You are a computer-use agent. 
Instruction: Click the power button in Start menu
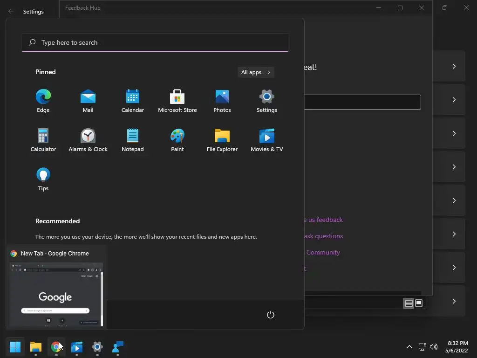point(271,315)
